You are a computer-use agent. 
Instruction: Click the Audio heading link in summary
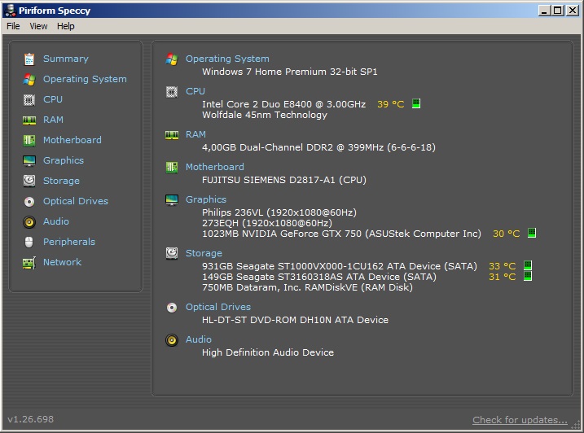pyautogui.click(x=199, y=339)
